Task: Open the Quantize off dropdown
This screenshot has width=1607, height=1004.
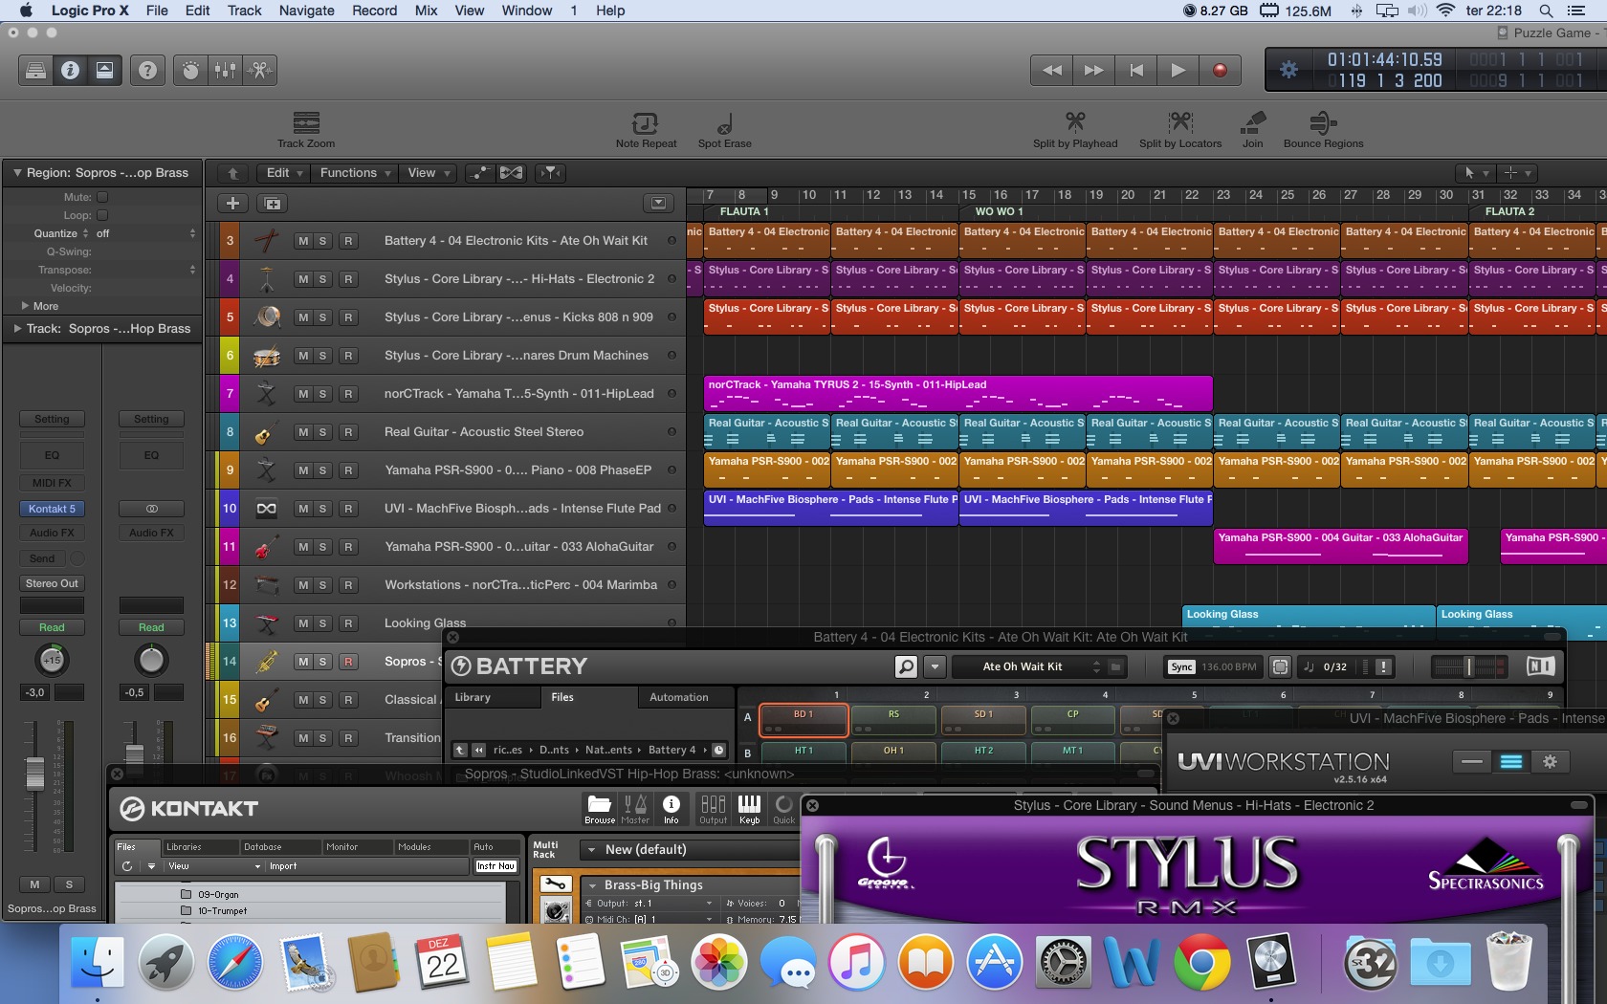Action: (x=145, y=233)
